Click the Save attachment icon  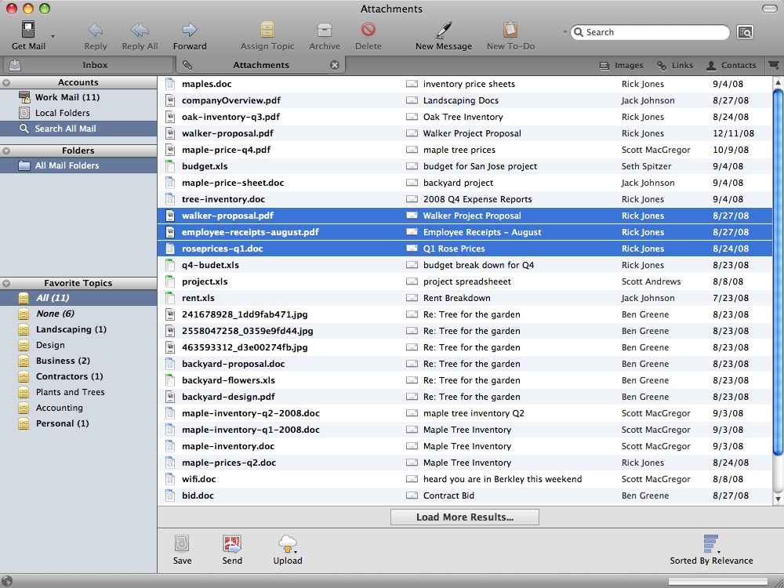pyautogui.click(x=182, y=543)
